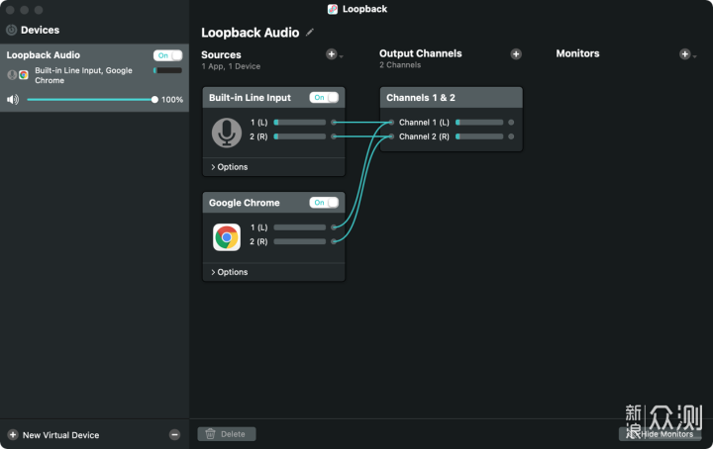Screen dimensions: 713x449
Task: Click the Built-in Line Input 2 (R) level meter
Action: pyautogui.click(x=300, y=136)
